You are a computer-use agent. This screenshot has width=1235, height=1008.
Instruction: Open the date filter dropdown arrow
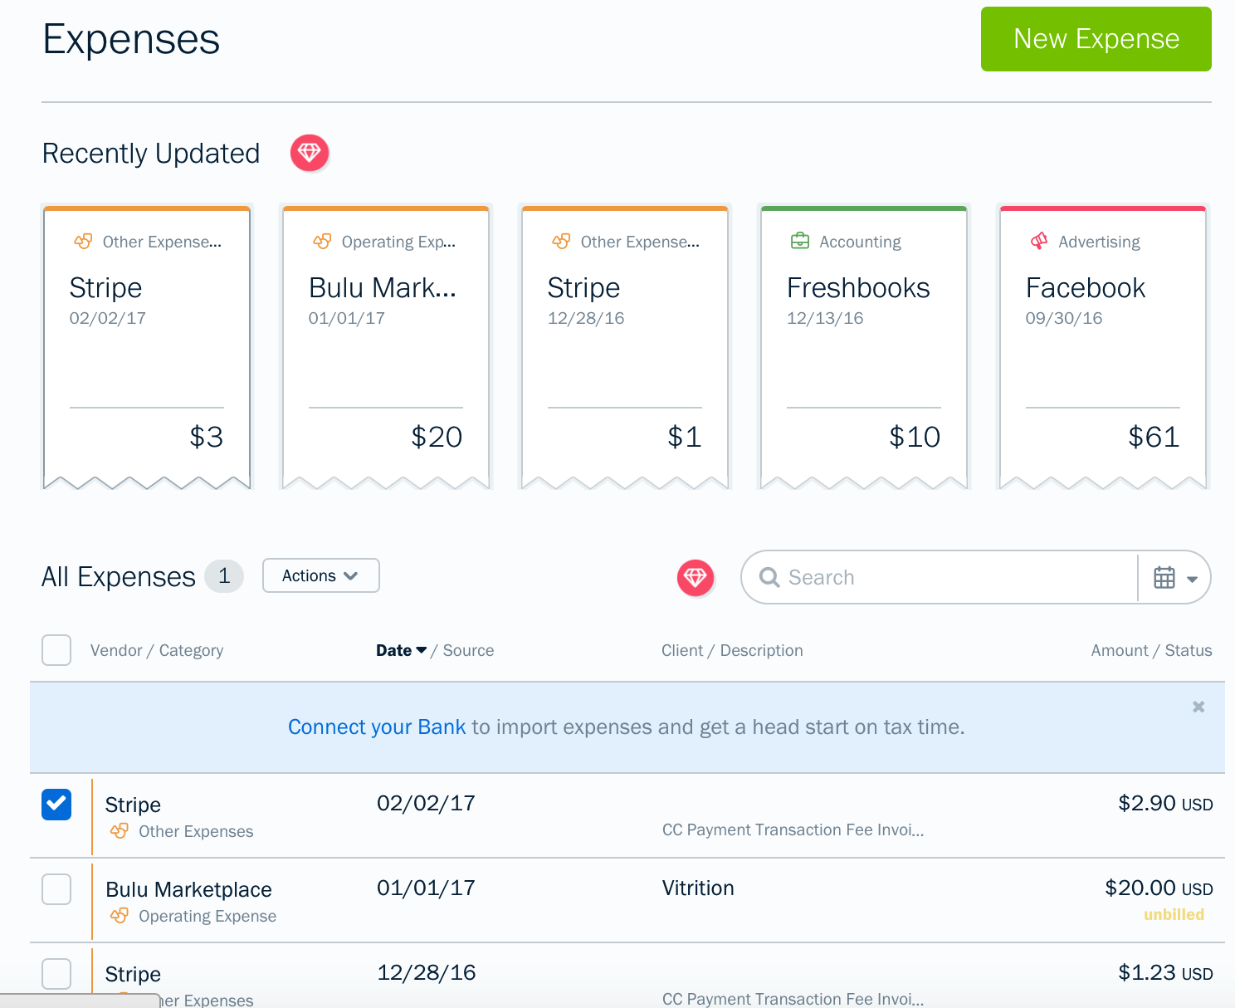pyautogui.click(x=1193, y=579)
